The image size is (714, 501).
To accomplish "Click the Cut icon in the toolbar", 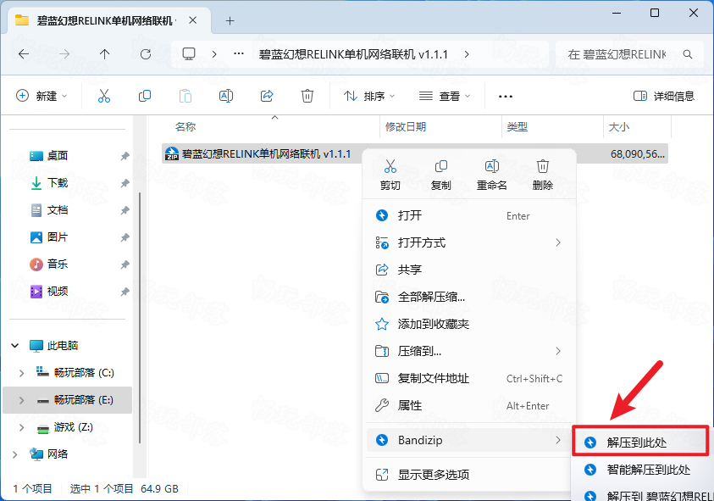I will coord(104,96).
